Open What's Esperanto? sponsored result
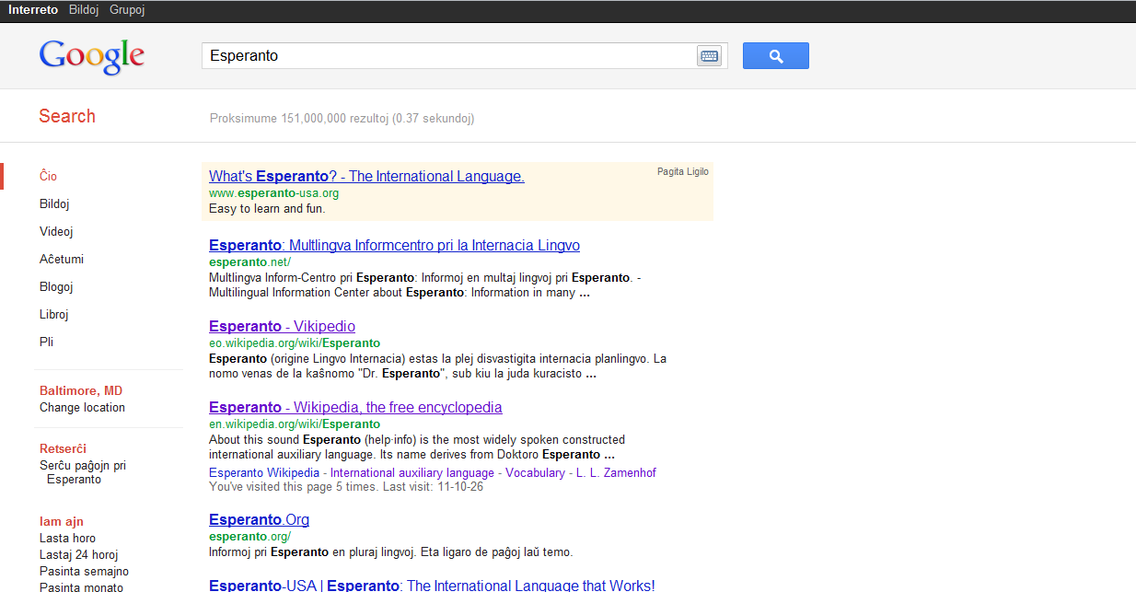1136x592 pixels. pyautogui.click(x=366, y=176)
